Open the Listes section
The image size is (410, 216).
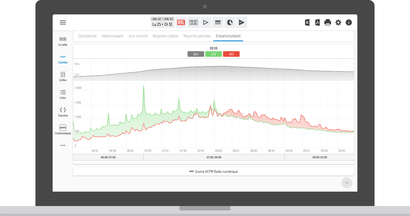point(63,94)
